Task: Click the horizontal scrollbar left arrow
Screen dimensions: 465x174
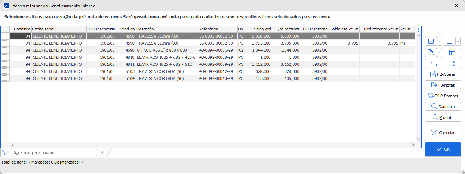Action: (12, 145)
